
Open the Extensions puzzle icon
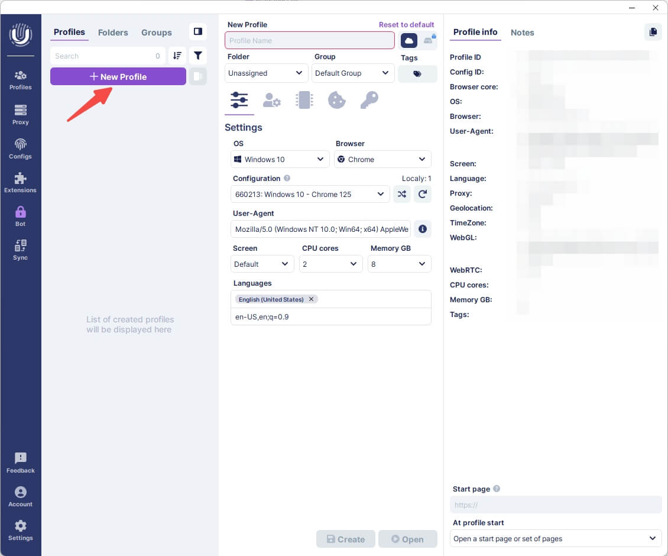click(x=21, y=182)
